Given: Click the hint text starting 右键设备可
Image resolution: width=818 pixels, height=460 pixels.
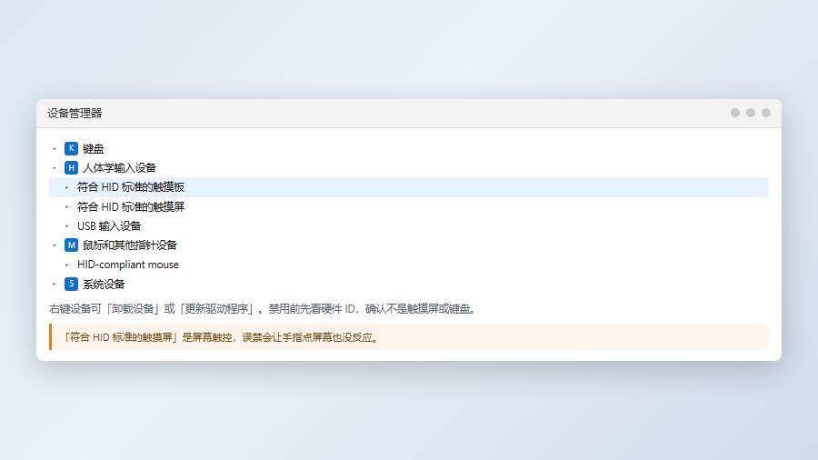Looking at the screenshot, I should [263, 309].
